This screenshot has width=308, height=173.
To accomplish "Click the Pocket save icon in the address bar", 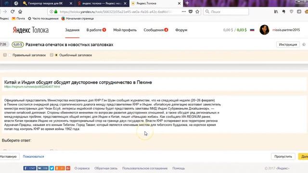I will [191, 12].
